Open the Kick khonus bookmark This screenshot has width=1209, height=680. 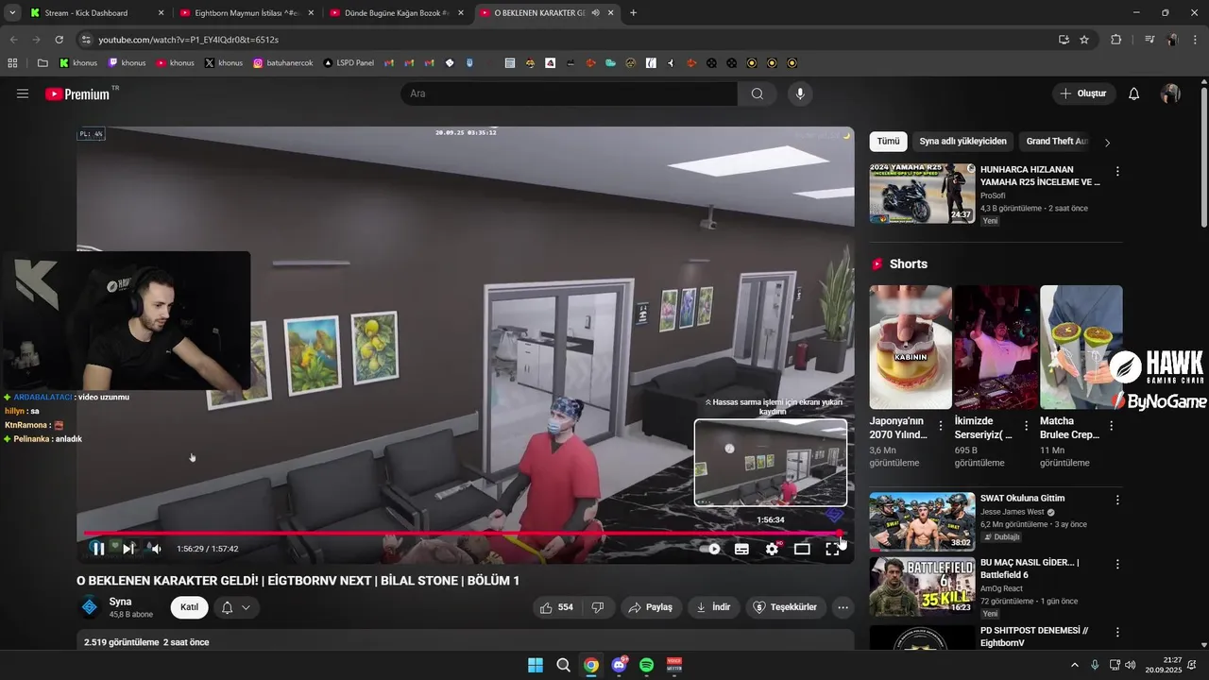coord(78,63)
